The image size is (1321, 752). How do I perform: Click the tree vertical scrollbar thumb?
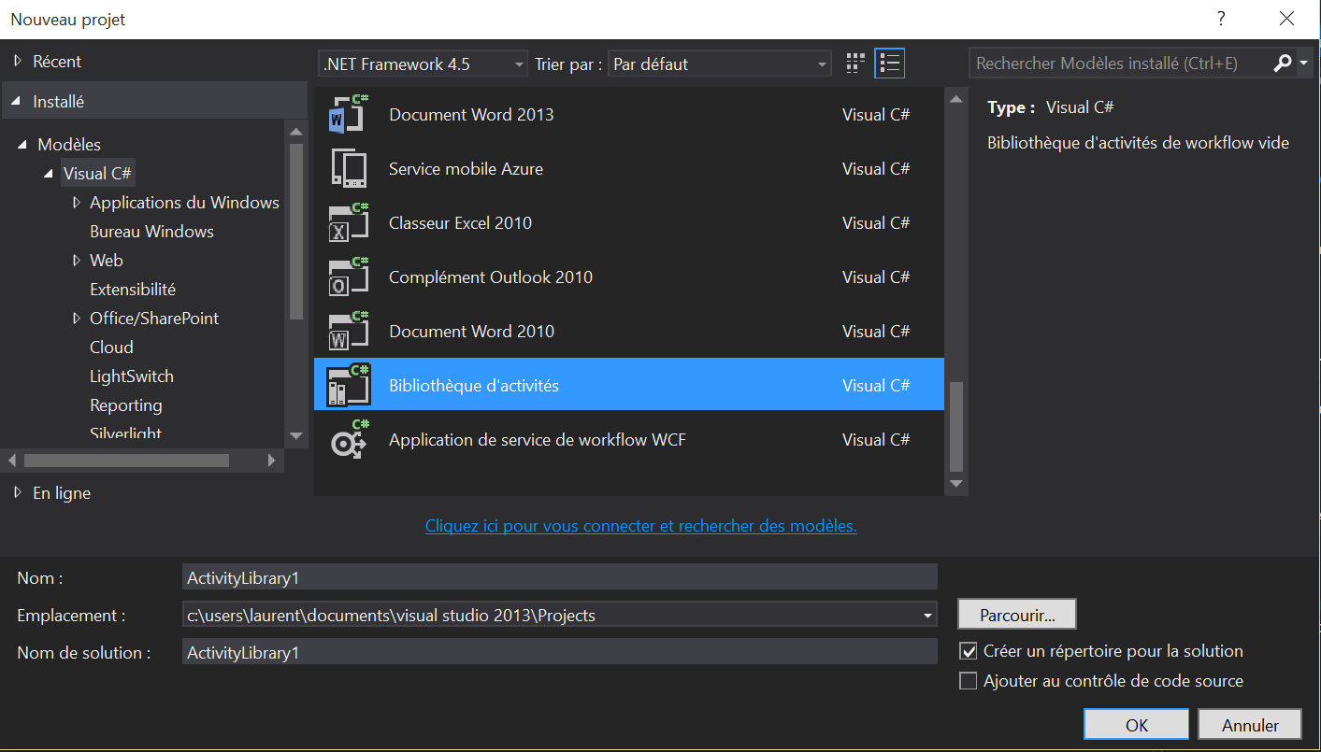296,231
